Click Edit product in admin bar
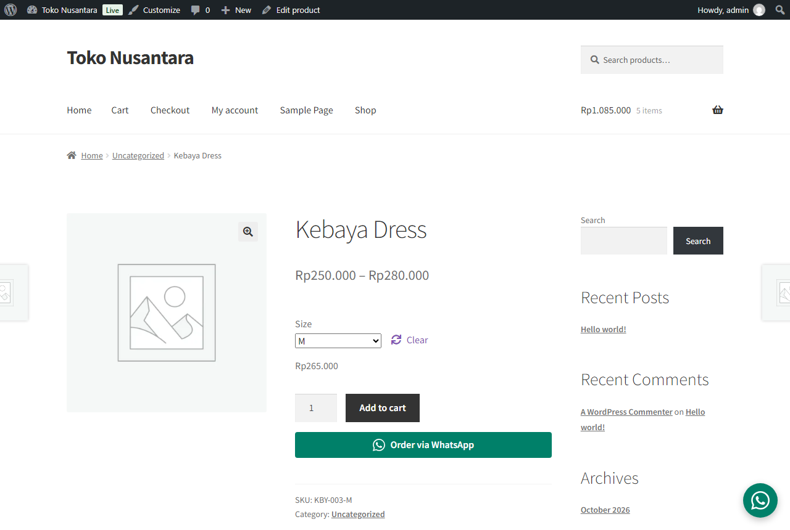This screenshot has width=790, height=530. coord(291,10)
